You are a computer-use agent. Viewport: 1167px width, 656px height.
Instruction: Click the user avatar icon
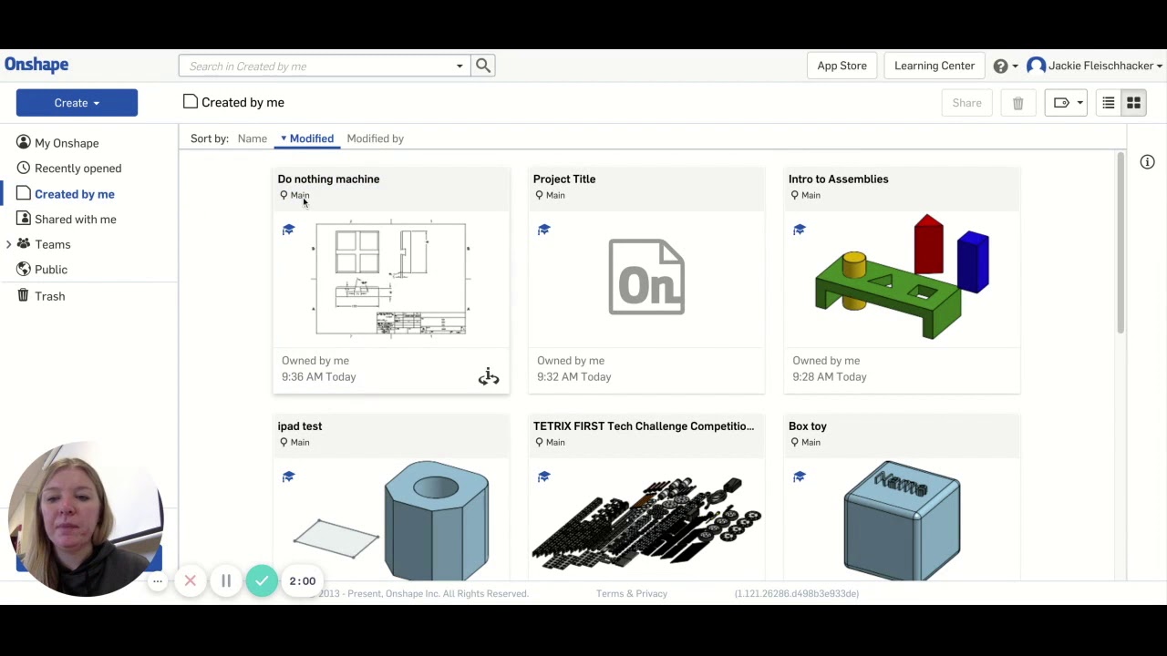pyautogui.click(x=1036, y=66)
